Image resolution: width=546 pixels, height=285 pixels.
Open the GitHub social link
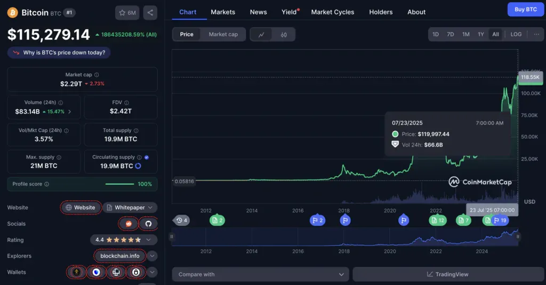tap(148, 224)
